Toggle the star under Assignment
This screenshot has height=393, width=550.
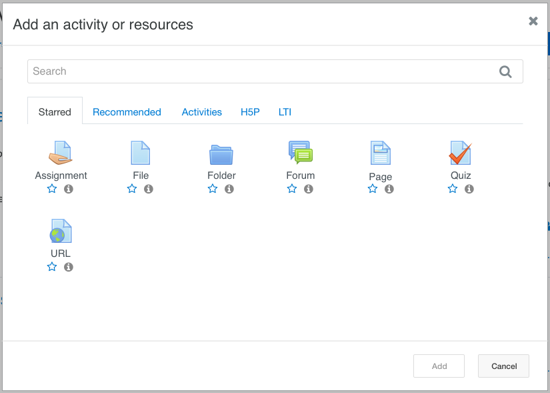[52, 189]
